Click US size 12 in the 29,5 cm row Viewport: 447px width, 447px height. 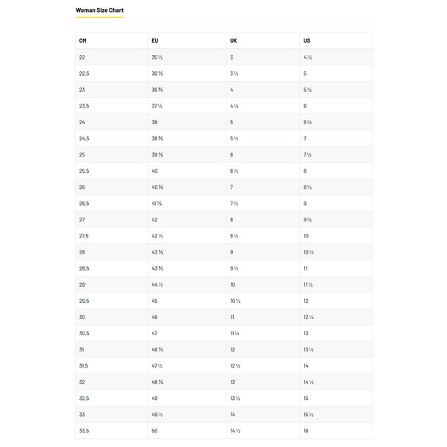coord(306,301)
